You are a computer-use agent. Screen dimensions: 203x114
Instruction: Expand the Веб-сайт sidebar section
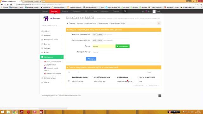click(x=51, y=48)
